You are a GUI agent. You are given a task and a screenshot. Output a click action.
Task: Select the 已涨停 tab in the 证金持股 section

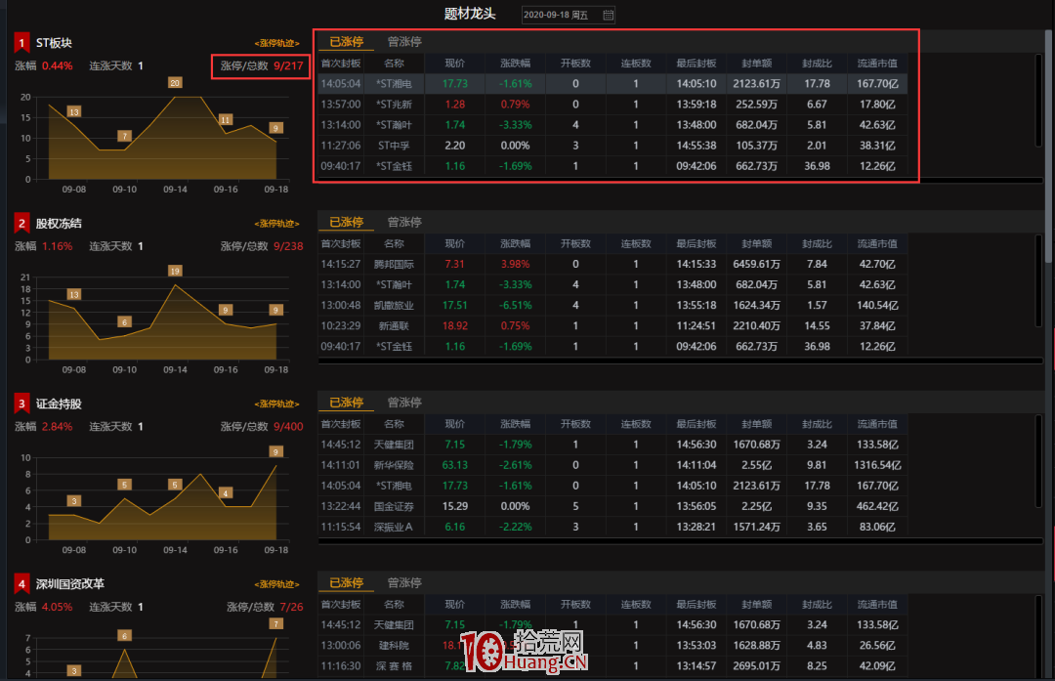pyautogui.click(x=346, y=403)
